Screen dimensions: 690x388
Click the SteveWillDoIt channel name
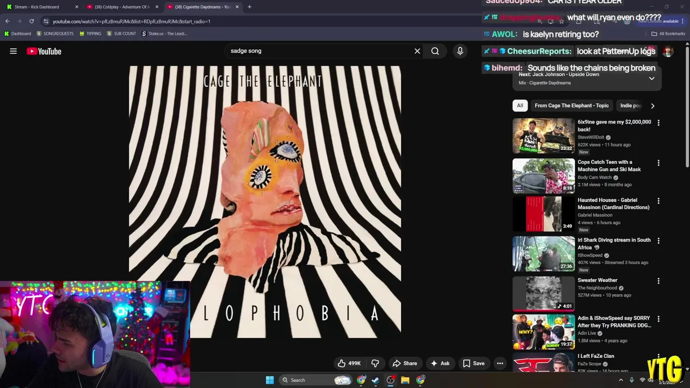591,137
